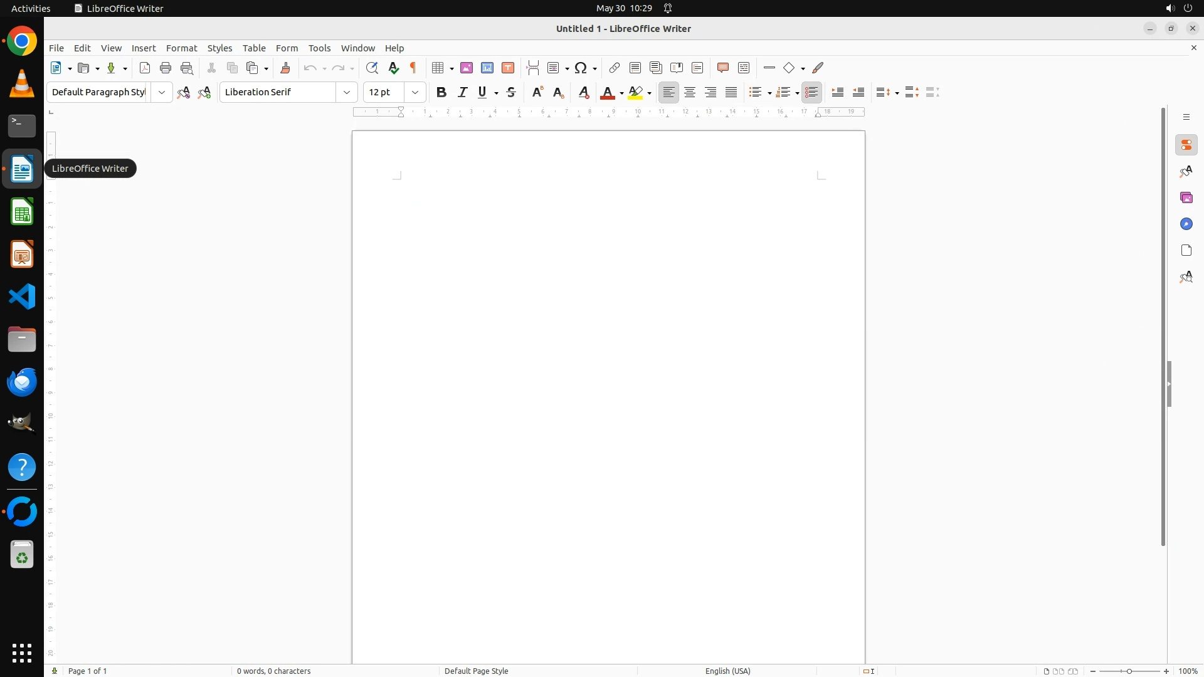Click English (USA) language in status bar

click(727, 671)
